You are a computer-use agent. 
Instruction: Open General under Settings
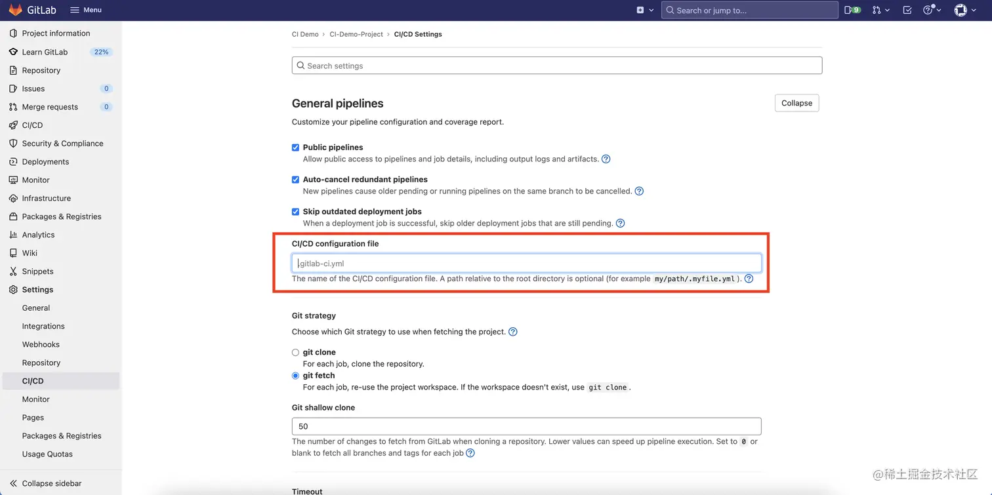coord(36,308)
